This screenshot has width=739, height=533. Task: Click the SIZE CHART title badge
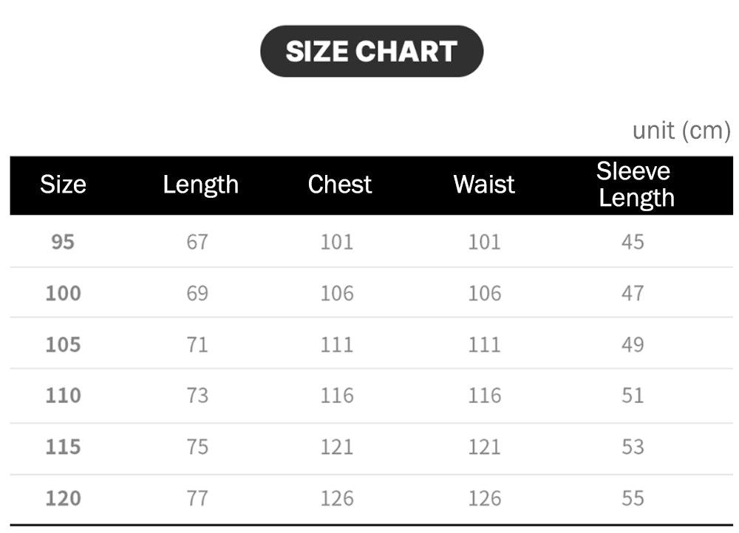pyautogui.click(x=372, y=51)
